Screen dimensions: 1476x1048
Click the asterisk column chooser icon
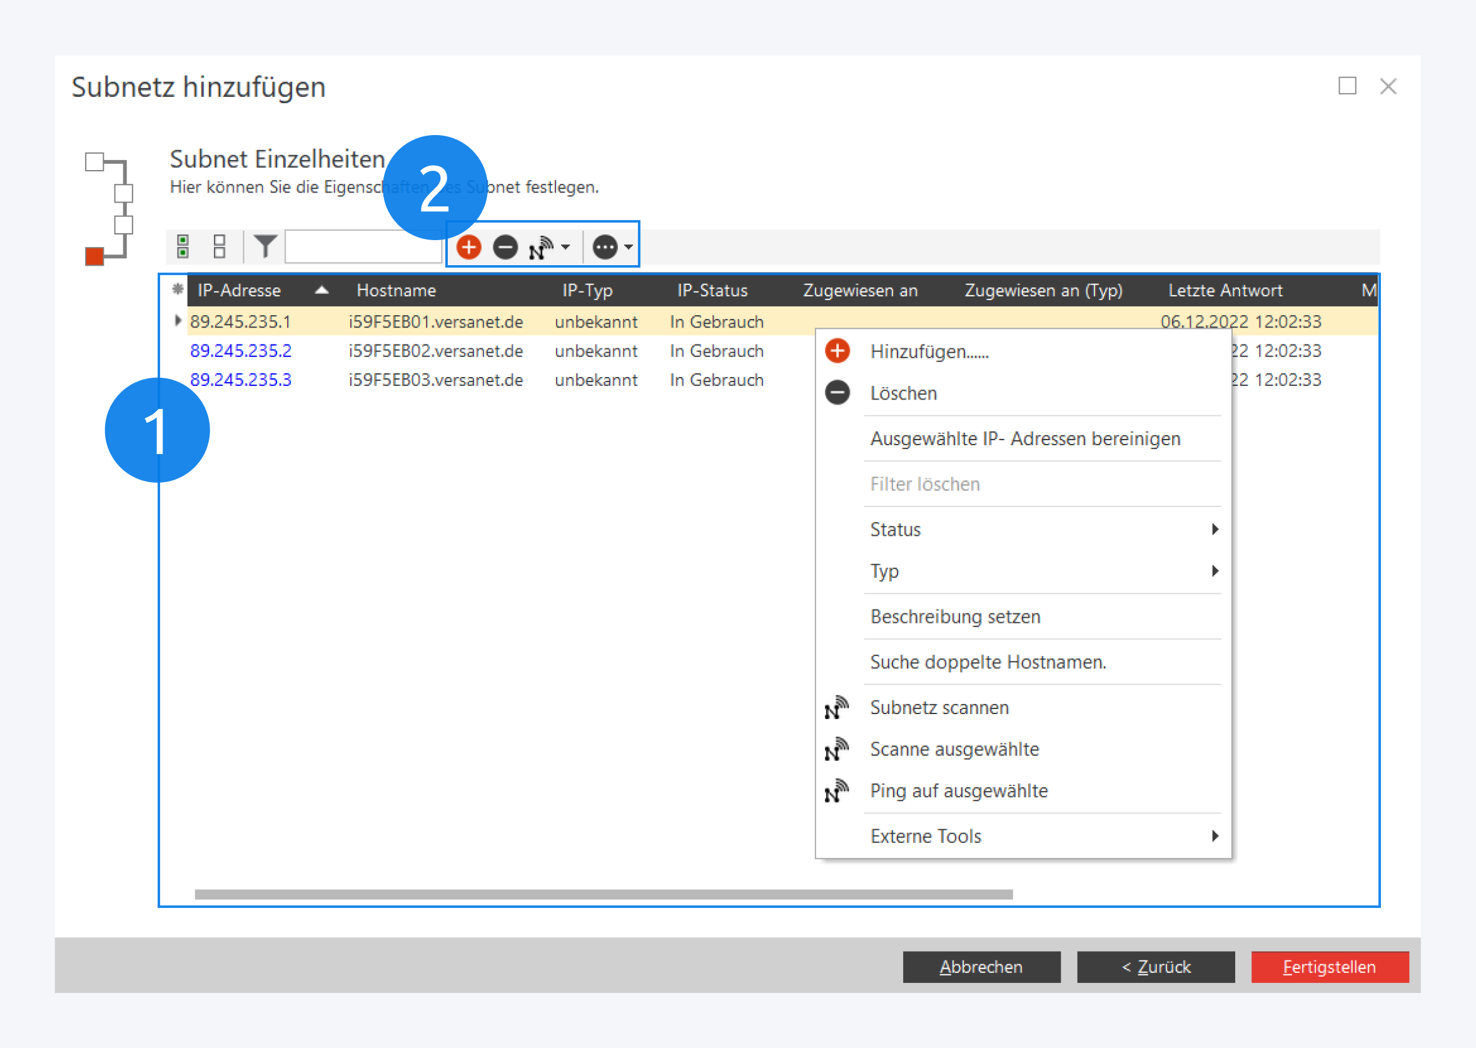(178, 289)
